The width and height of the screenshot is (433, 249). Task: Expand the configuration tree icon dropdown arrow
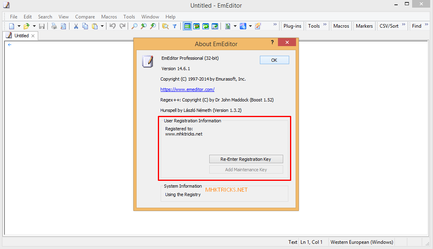click(x=235, y=26)
